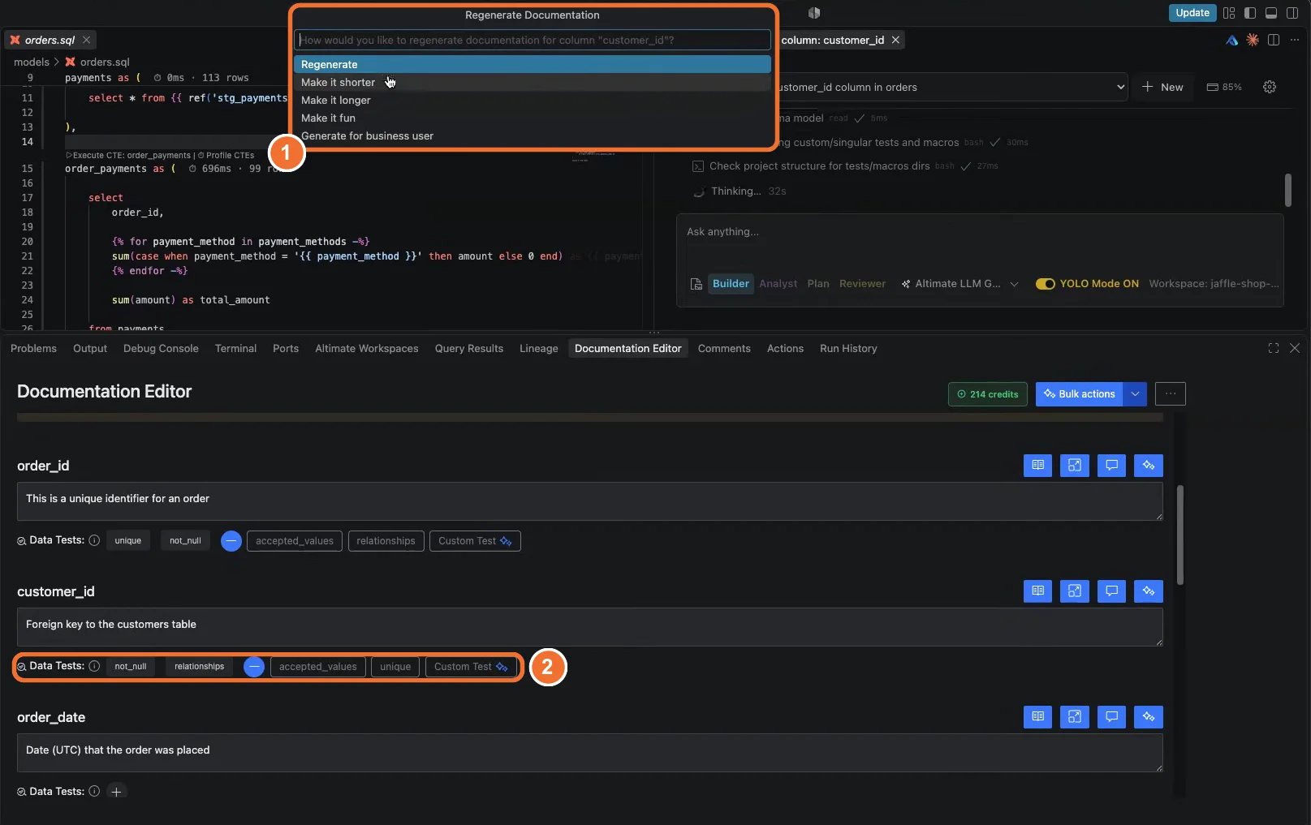Toggle the unique test on order_id

pyautogui.click(x=128, y=541)
